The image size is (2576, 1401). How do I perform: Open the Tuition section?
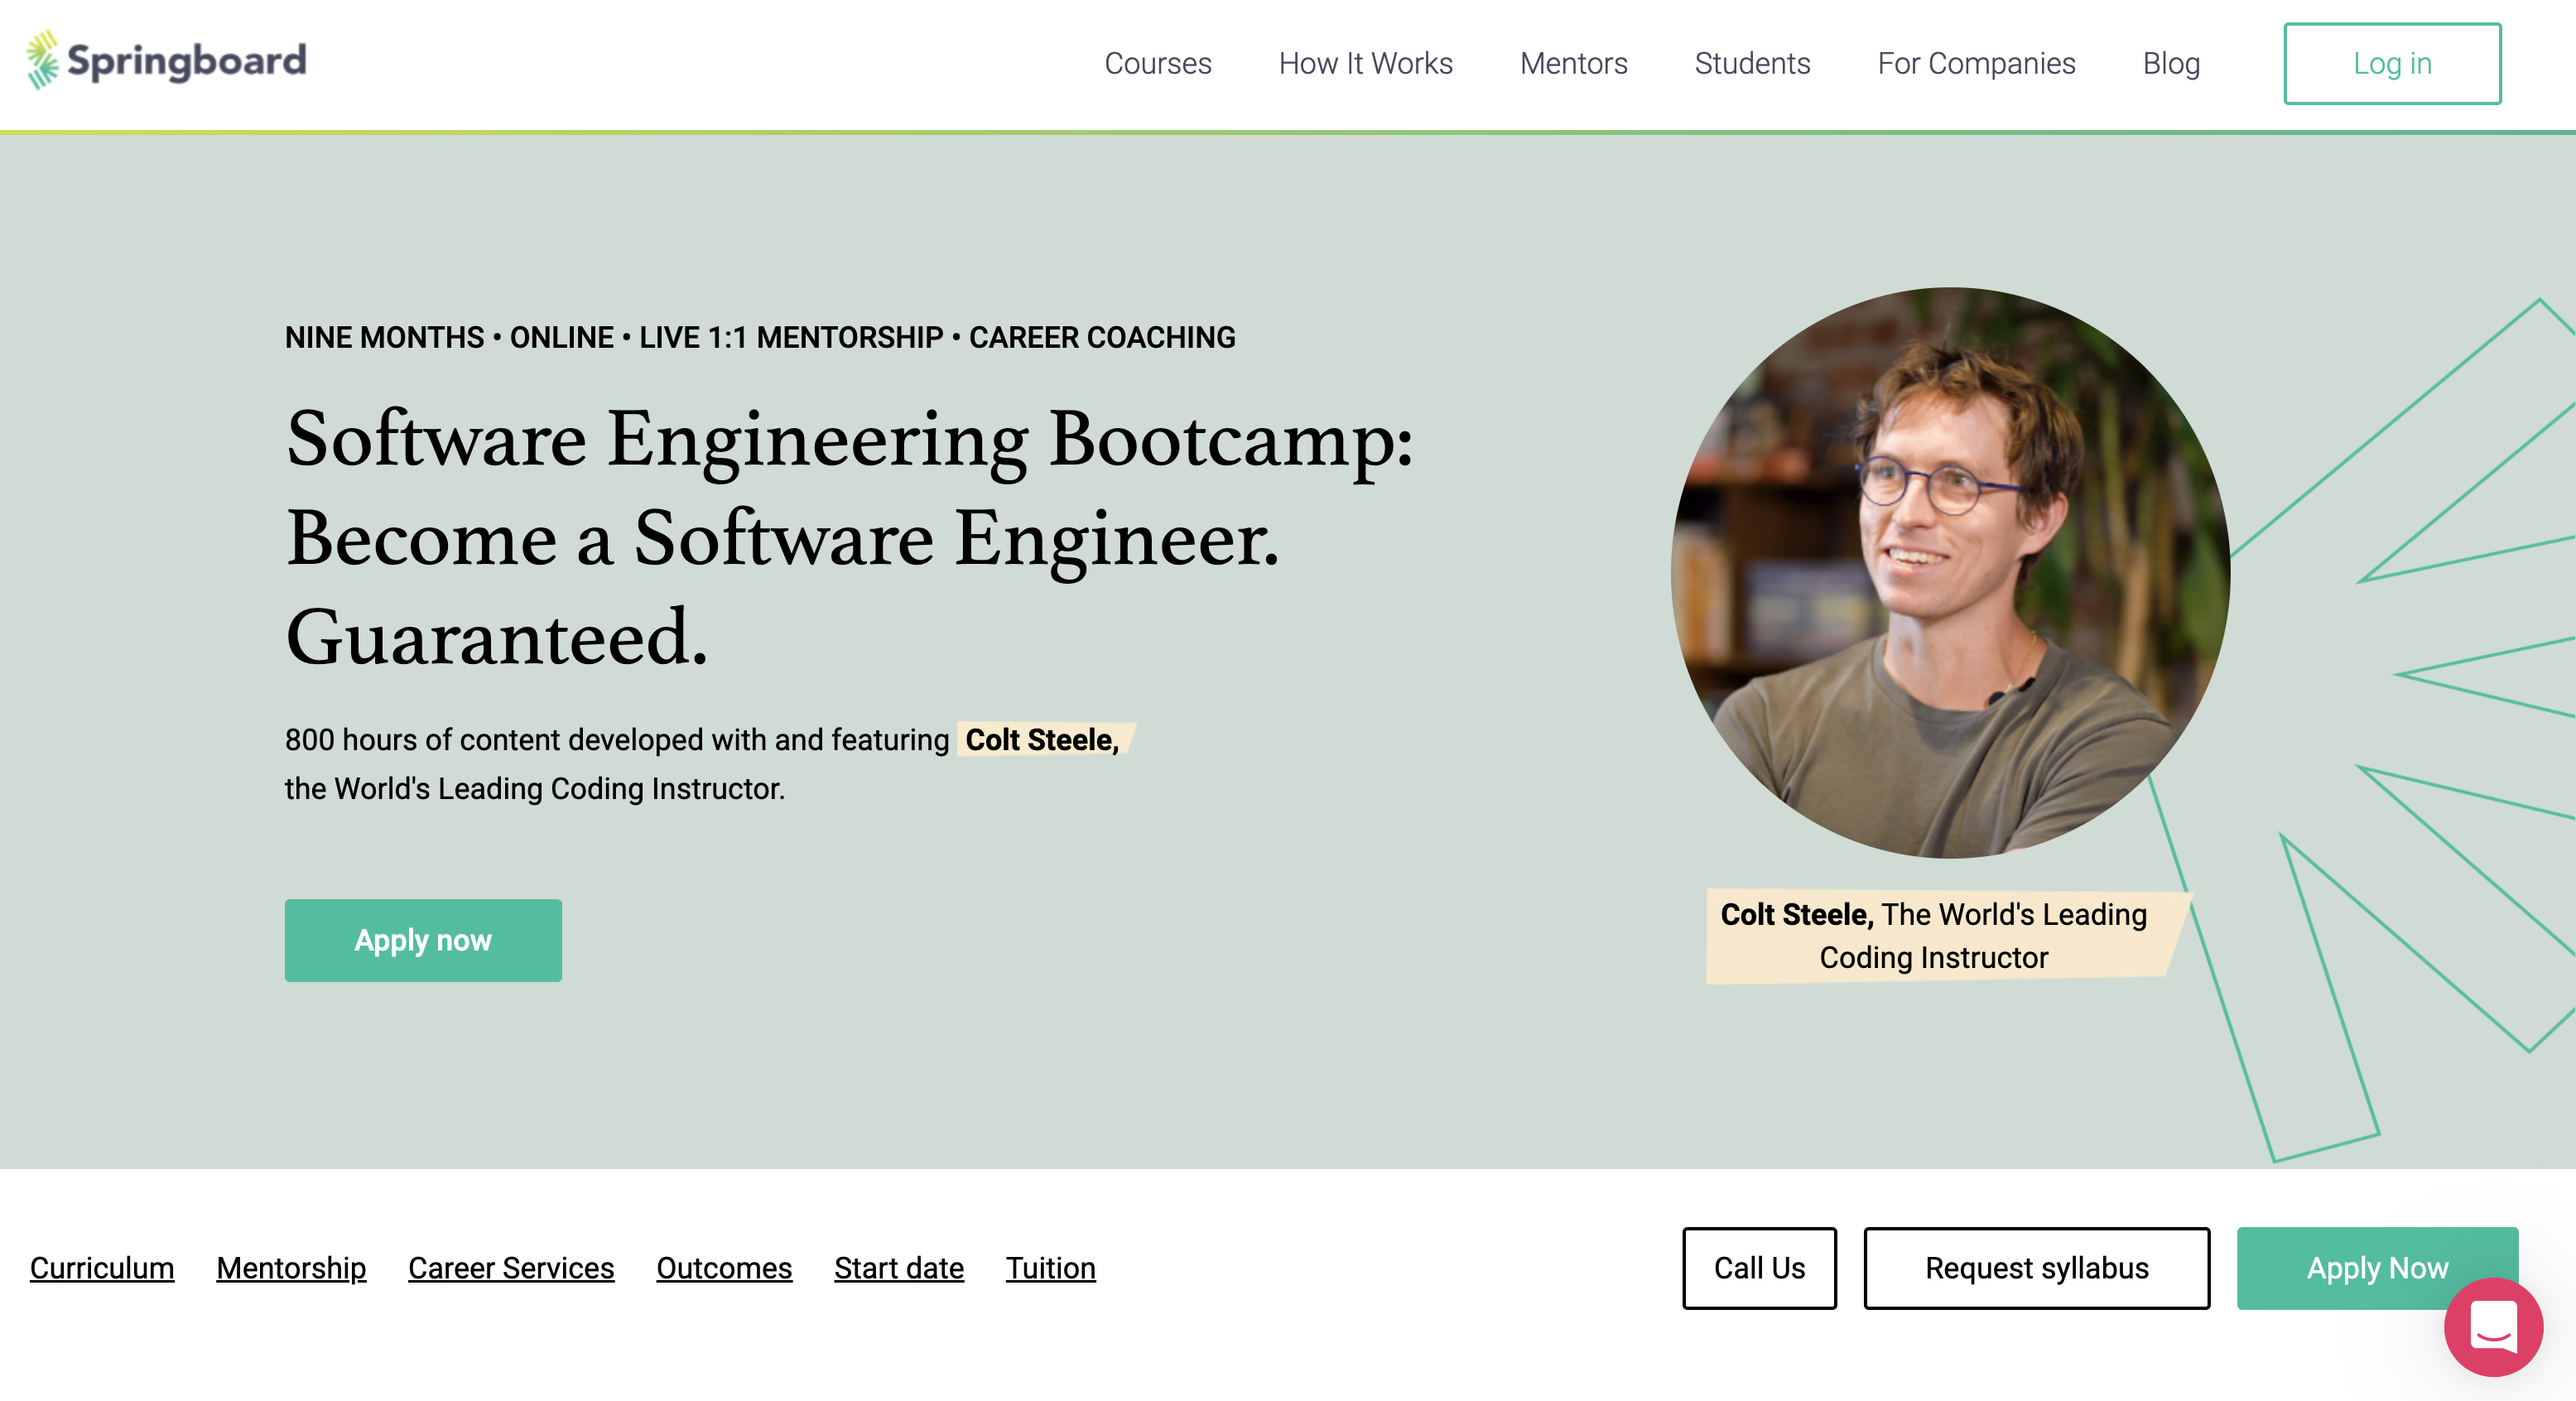click(x=1050, y=1268)
